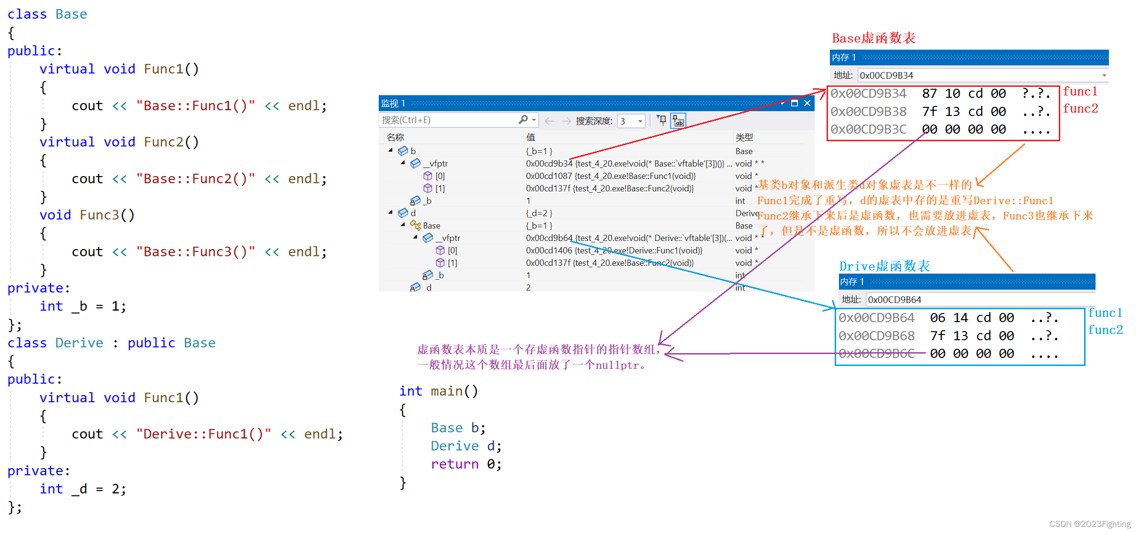Click memory row address 0x00CD9B38
Viewport: 1138px width, 533px height.
click(869, 112)
